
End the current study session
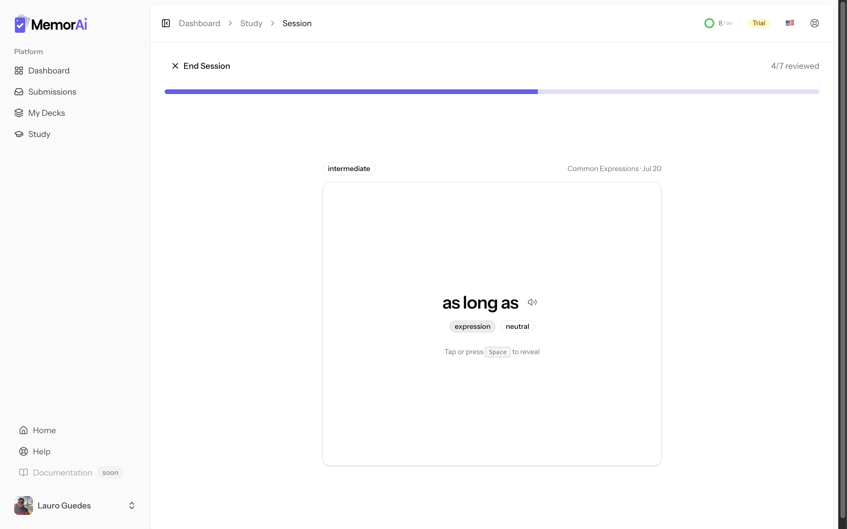tap(201, 66)
